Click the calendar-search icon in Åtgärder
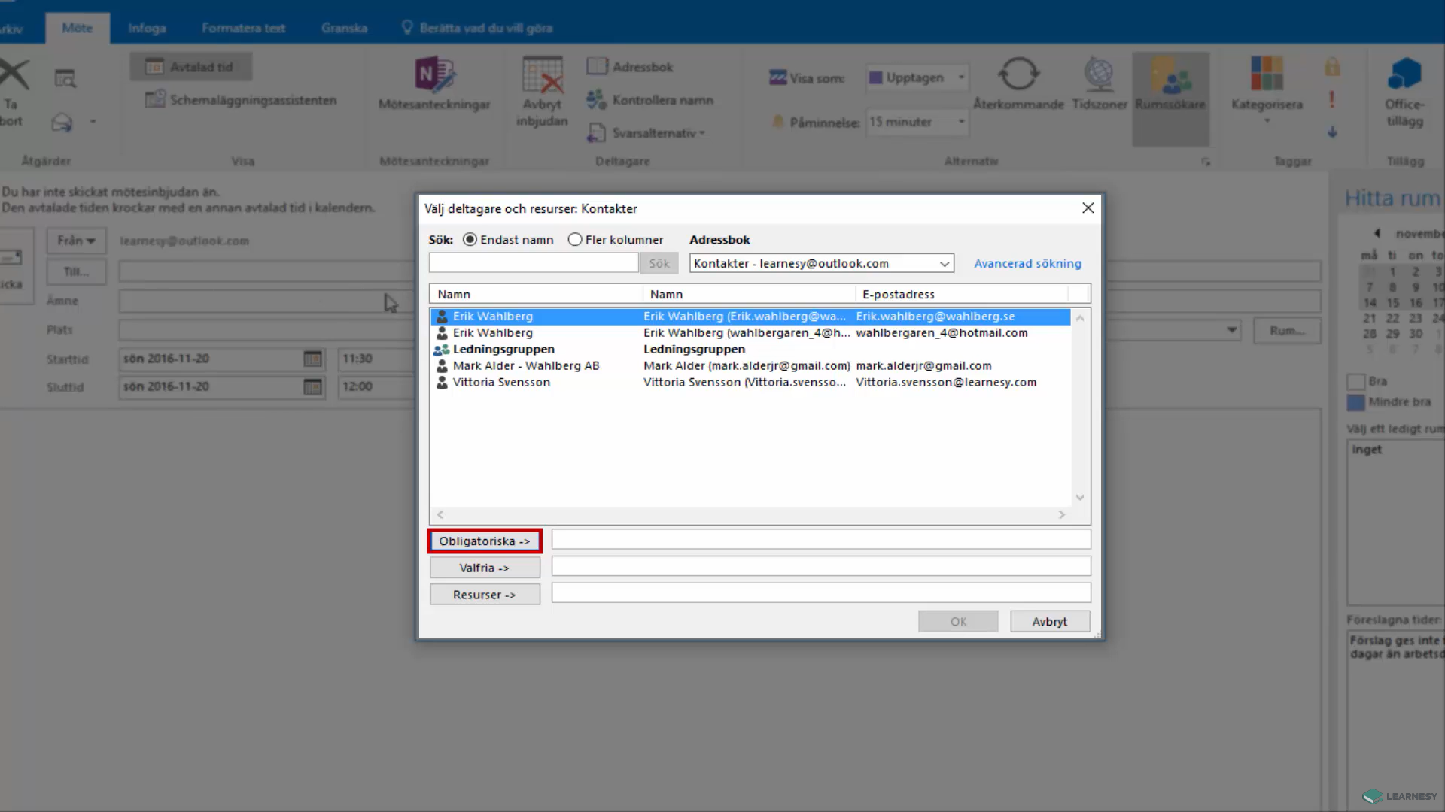 (x=65, y=78)
